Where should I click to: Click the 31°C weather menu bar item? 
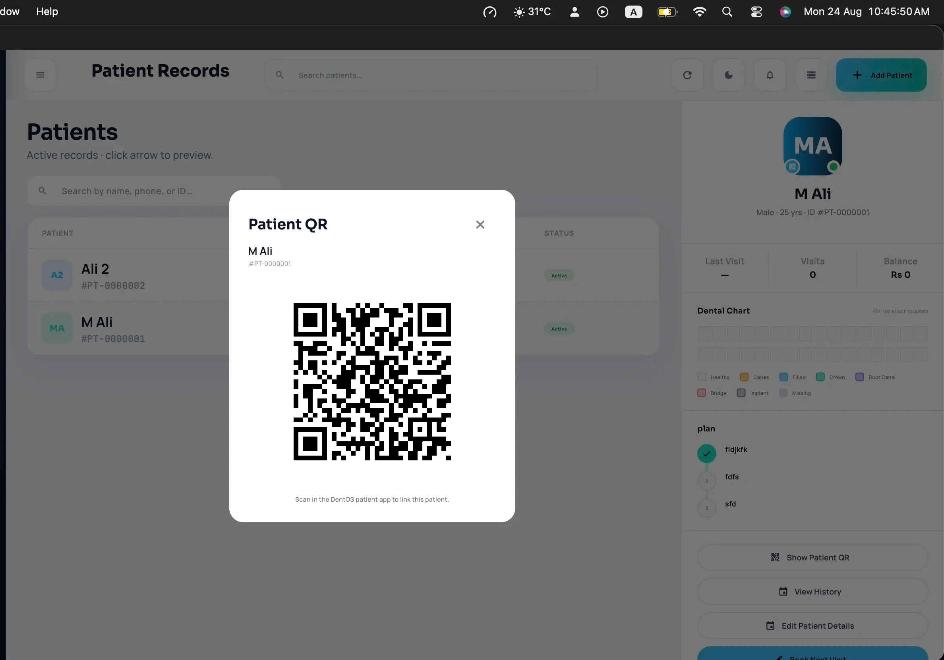pyautogui.click(x=532, y=12)
